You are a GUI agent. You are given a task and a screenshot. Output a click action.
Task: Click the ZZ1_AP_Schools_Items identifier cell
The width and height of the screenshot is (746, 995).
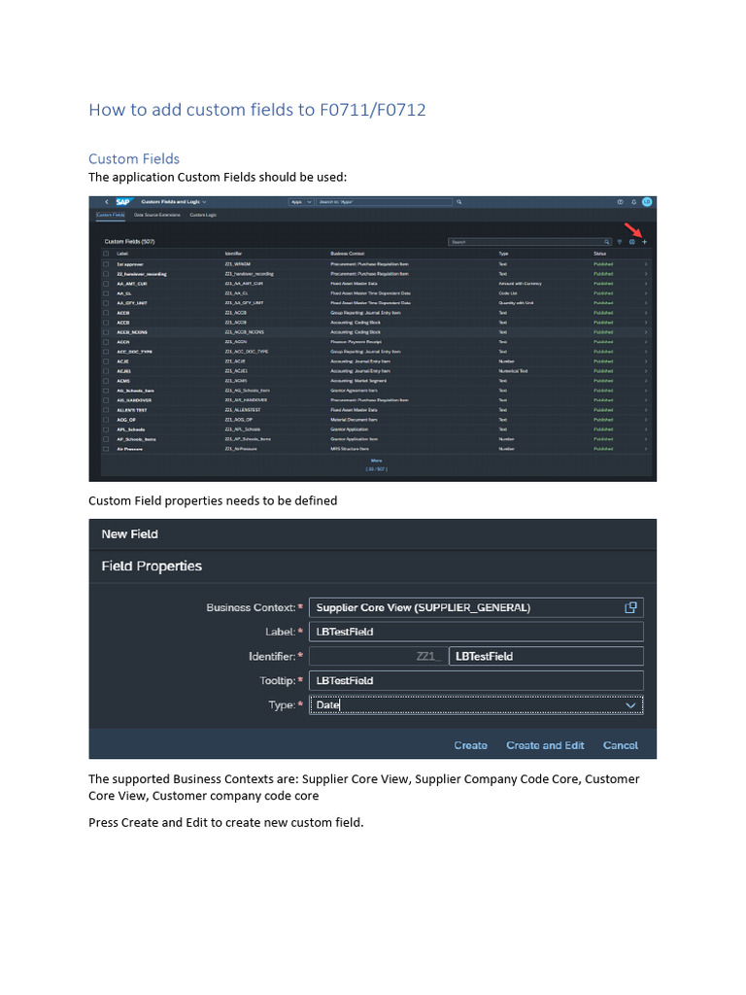tap(248, 439)
